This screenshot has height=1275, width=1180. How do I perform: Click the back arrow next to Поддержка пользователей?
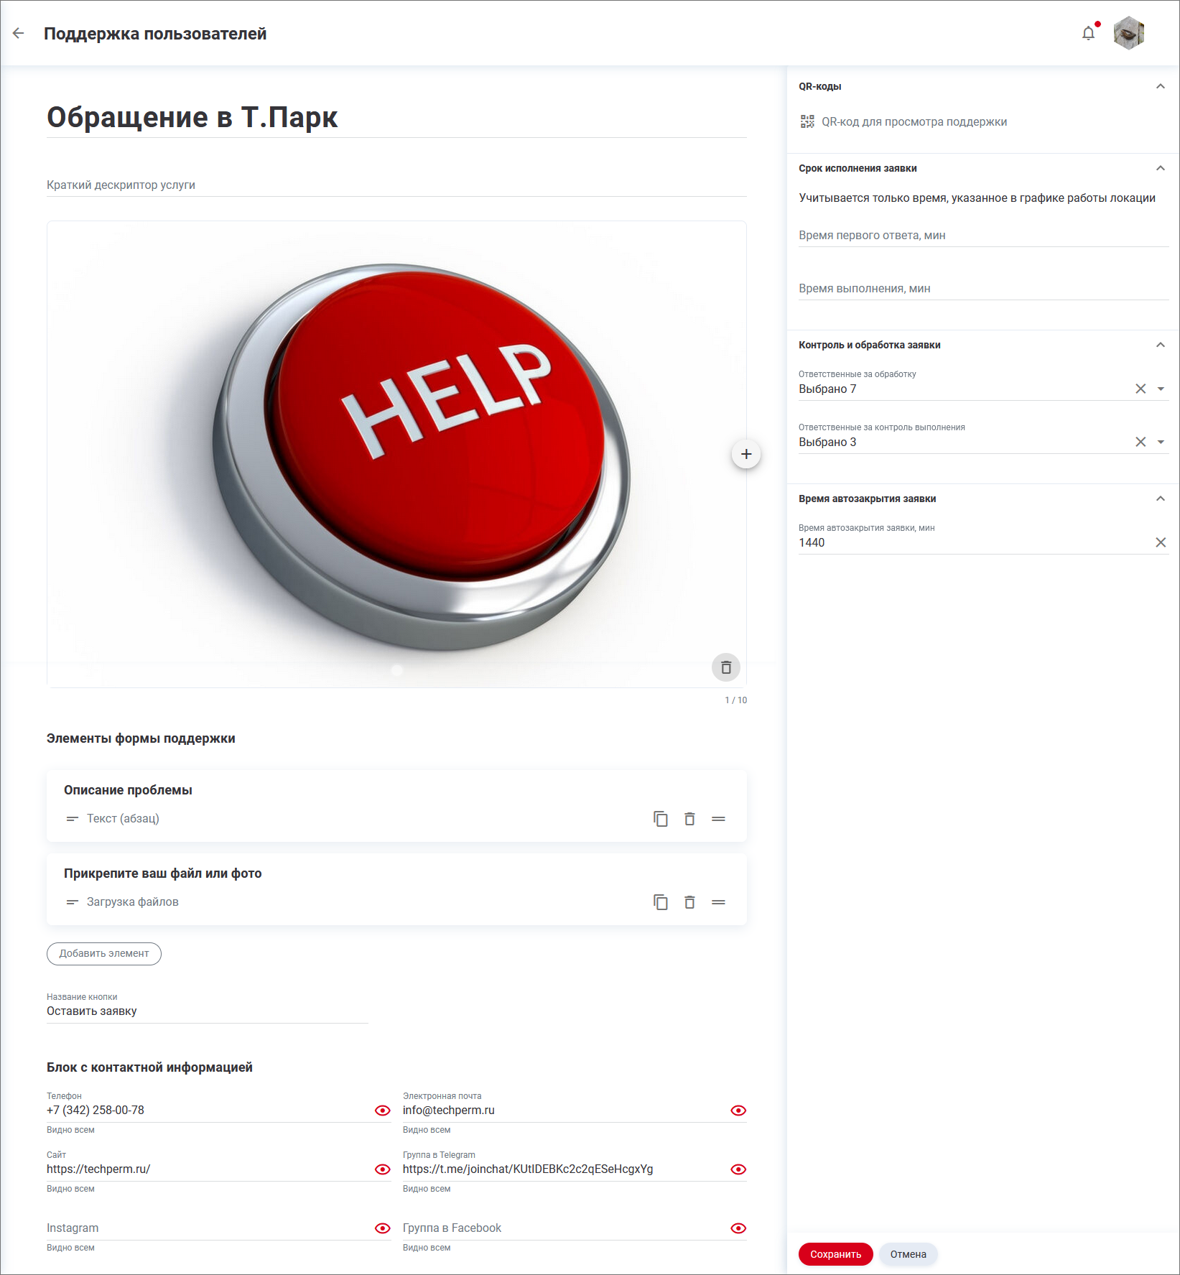(x=19, y=34)
